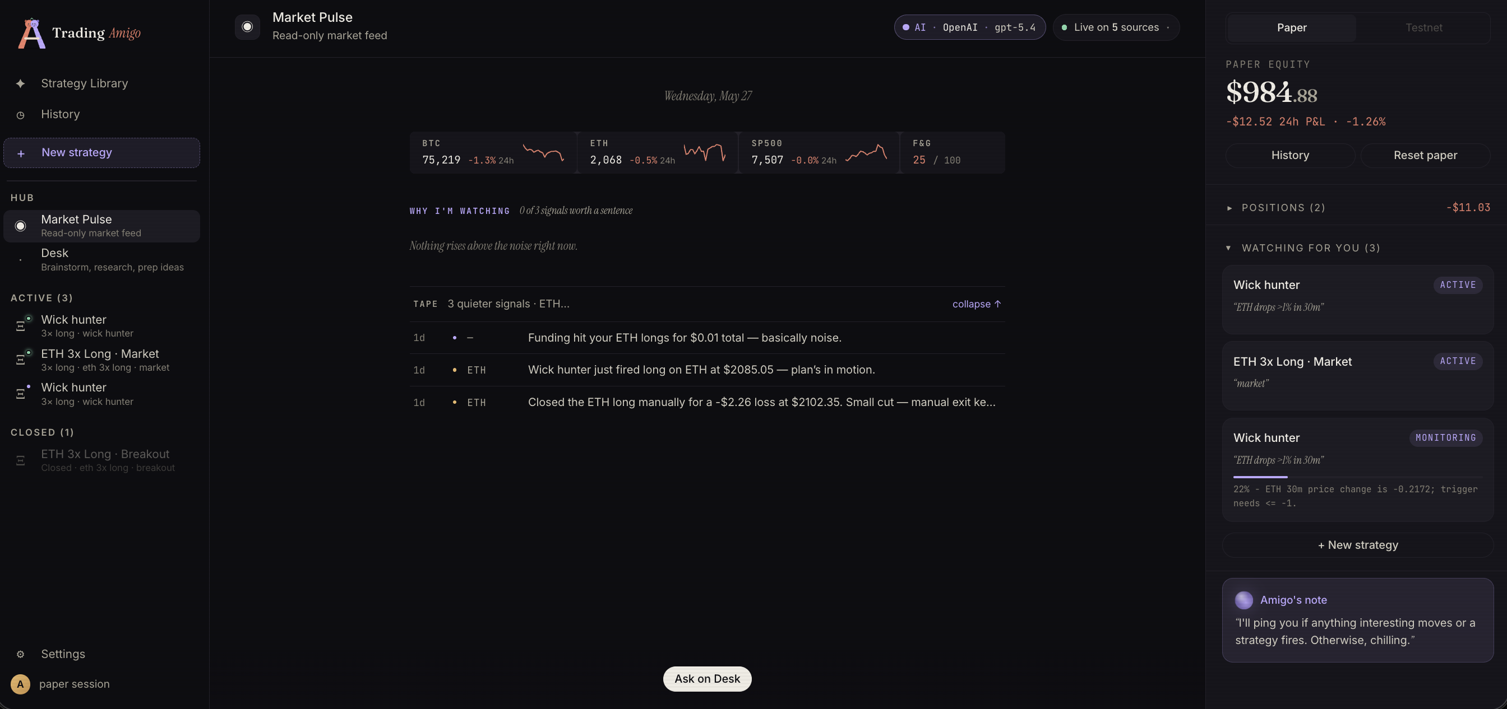
Task: Click the New strategy button in sidebar
Action: (x=102, y=152)
